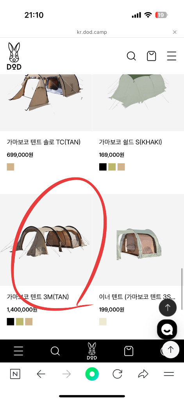This screenshot has width=184, height=401.
Task: Open the 가마보코 텐트 솔로 TC(TAN) product link
Action: pyautogui.click(x=44, y=142)
